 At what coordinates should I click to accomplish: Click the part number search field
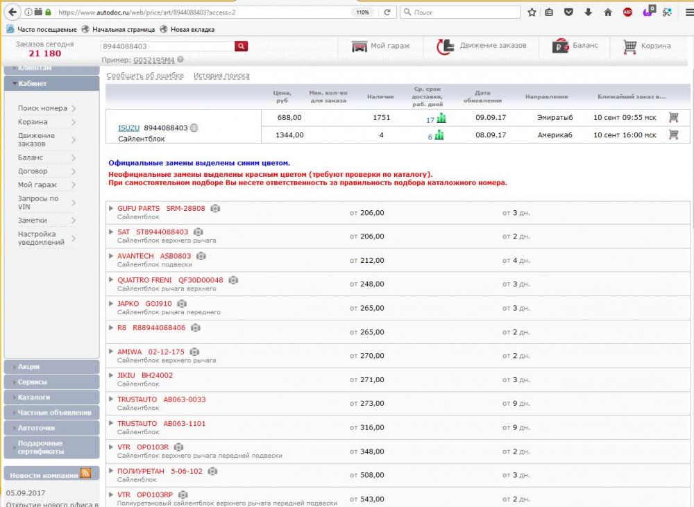[168, 46]
